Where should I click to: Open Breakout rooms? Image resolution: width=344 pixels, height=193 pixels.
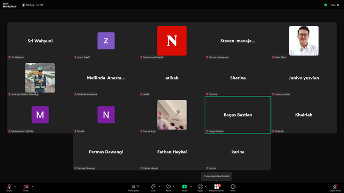217,188
